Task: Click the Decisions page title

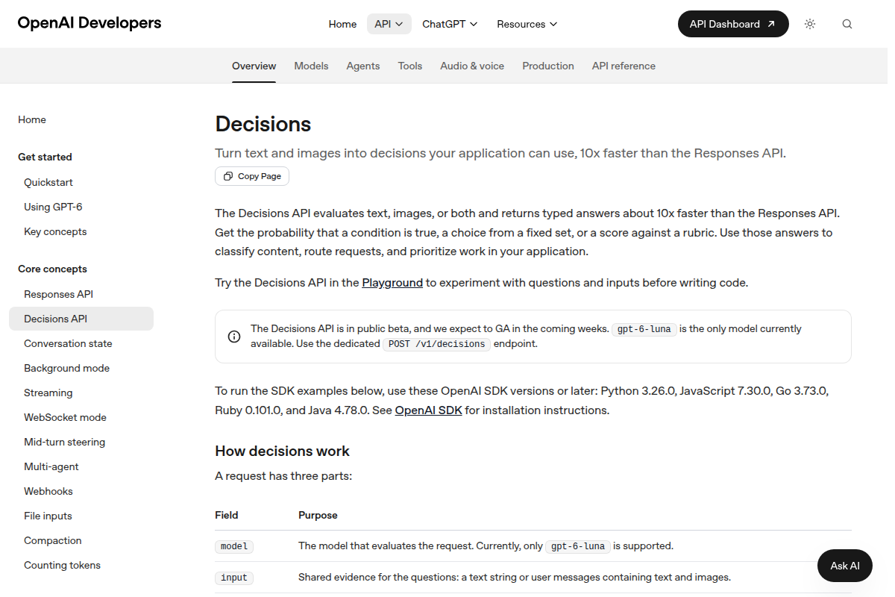Action: [x=263, y=124]
